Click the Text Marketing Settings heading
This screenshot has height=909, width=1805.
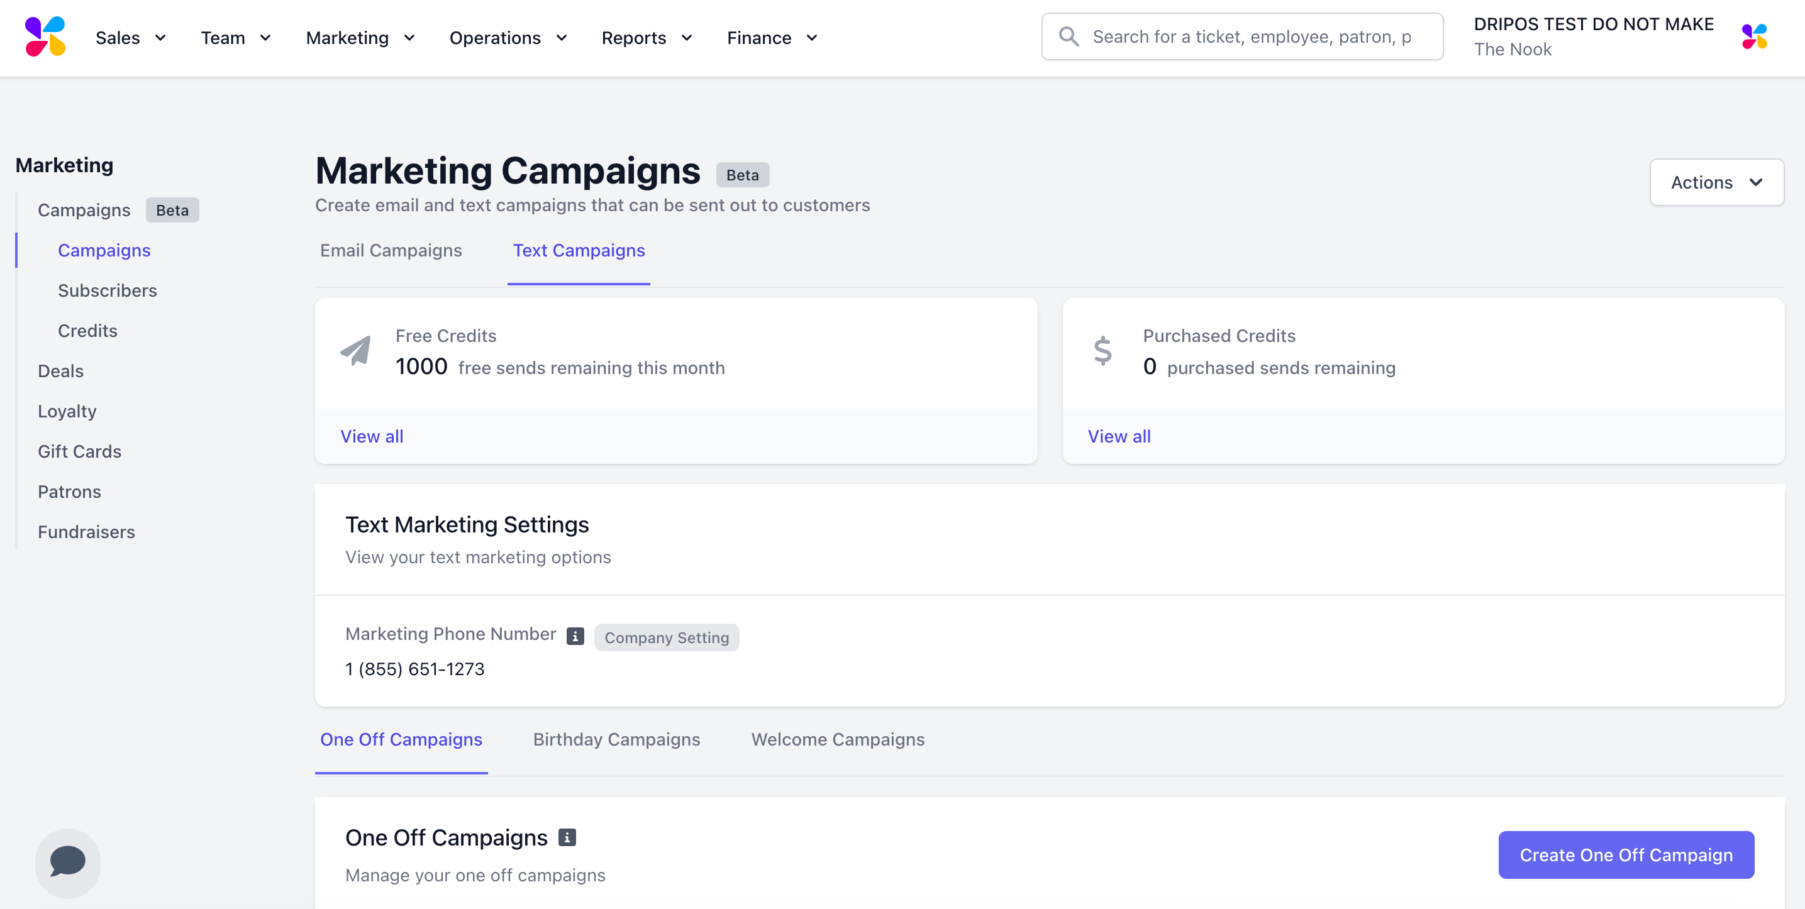coord(467,524)
